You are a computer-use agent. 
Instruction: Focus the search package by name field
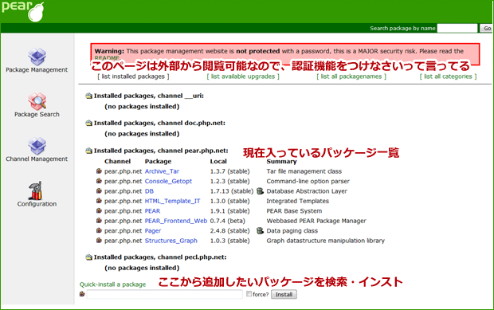457,28
